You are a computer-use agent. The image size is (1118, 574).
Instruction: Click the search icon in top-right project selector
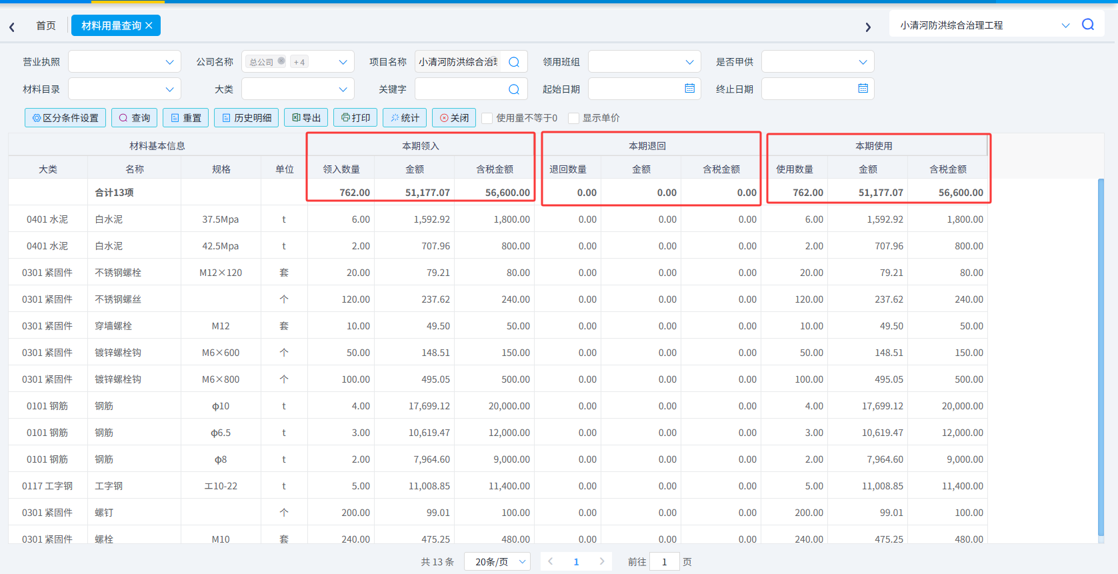click(x=1087, y=25)
